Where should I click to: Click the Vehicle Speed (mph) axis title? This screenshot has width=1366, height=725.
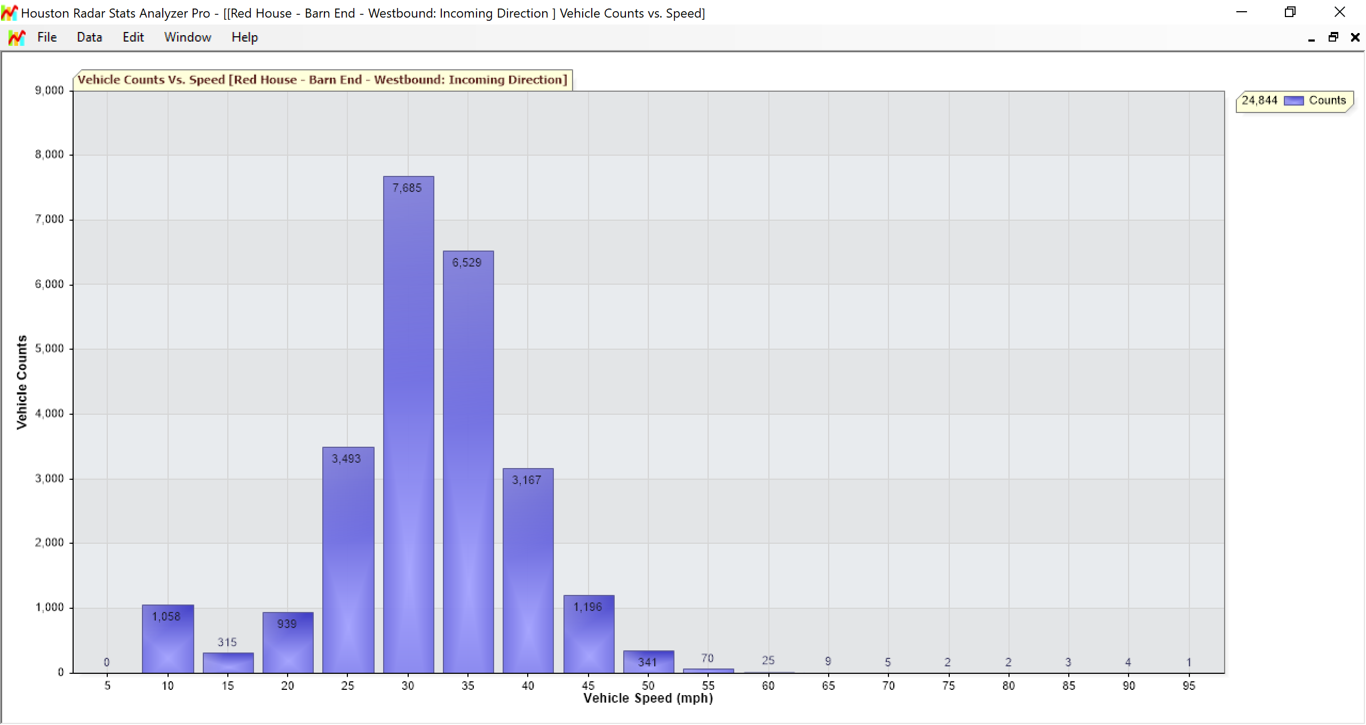pos(648,698)
